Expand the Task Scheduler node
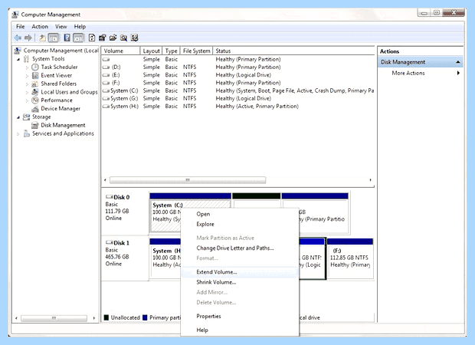Screen dimensions: 475x345 pos(27,67)
